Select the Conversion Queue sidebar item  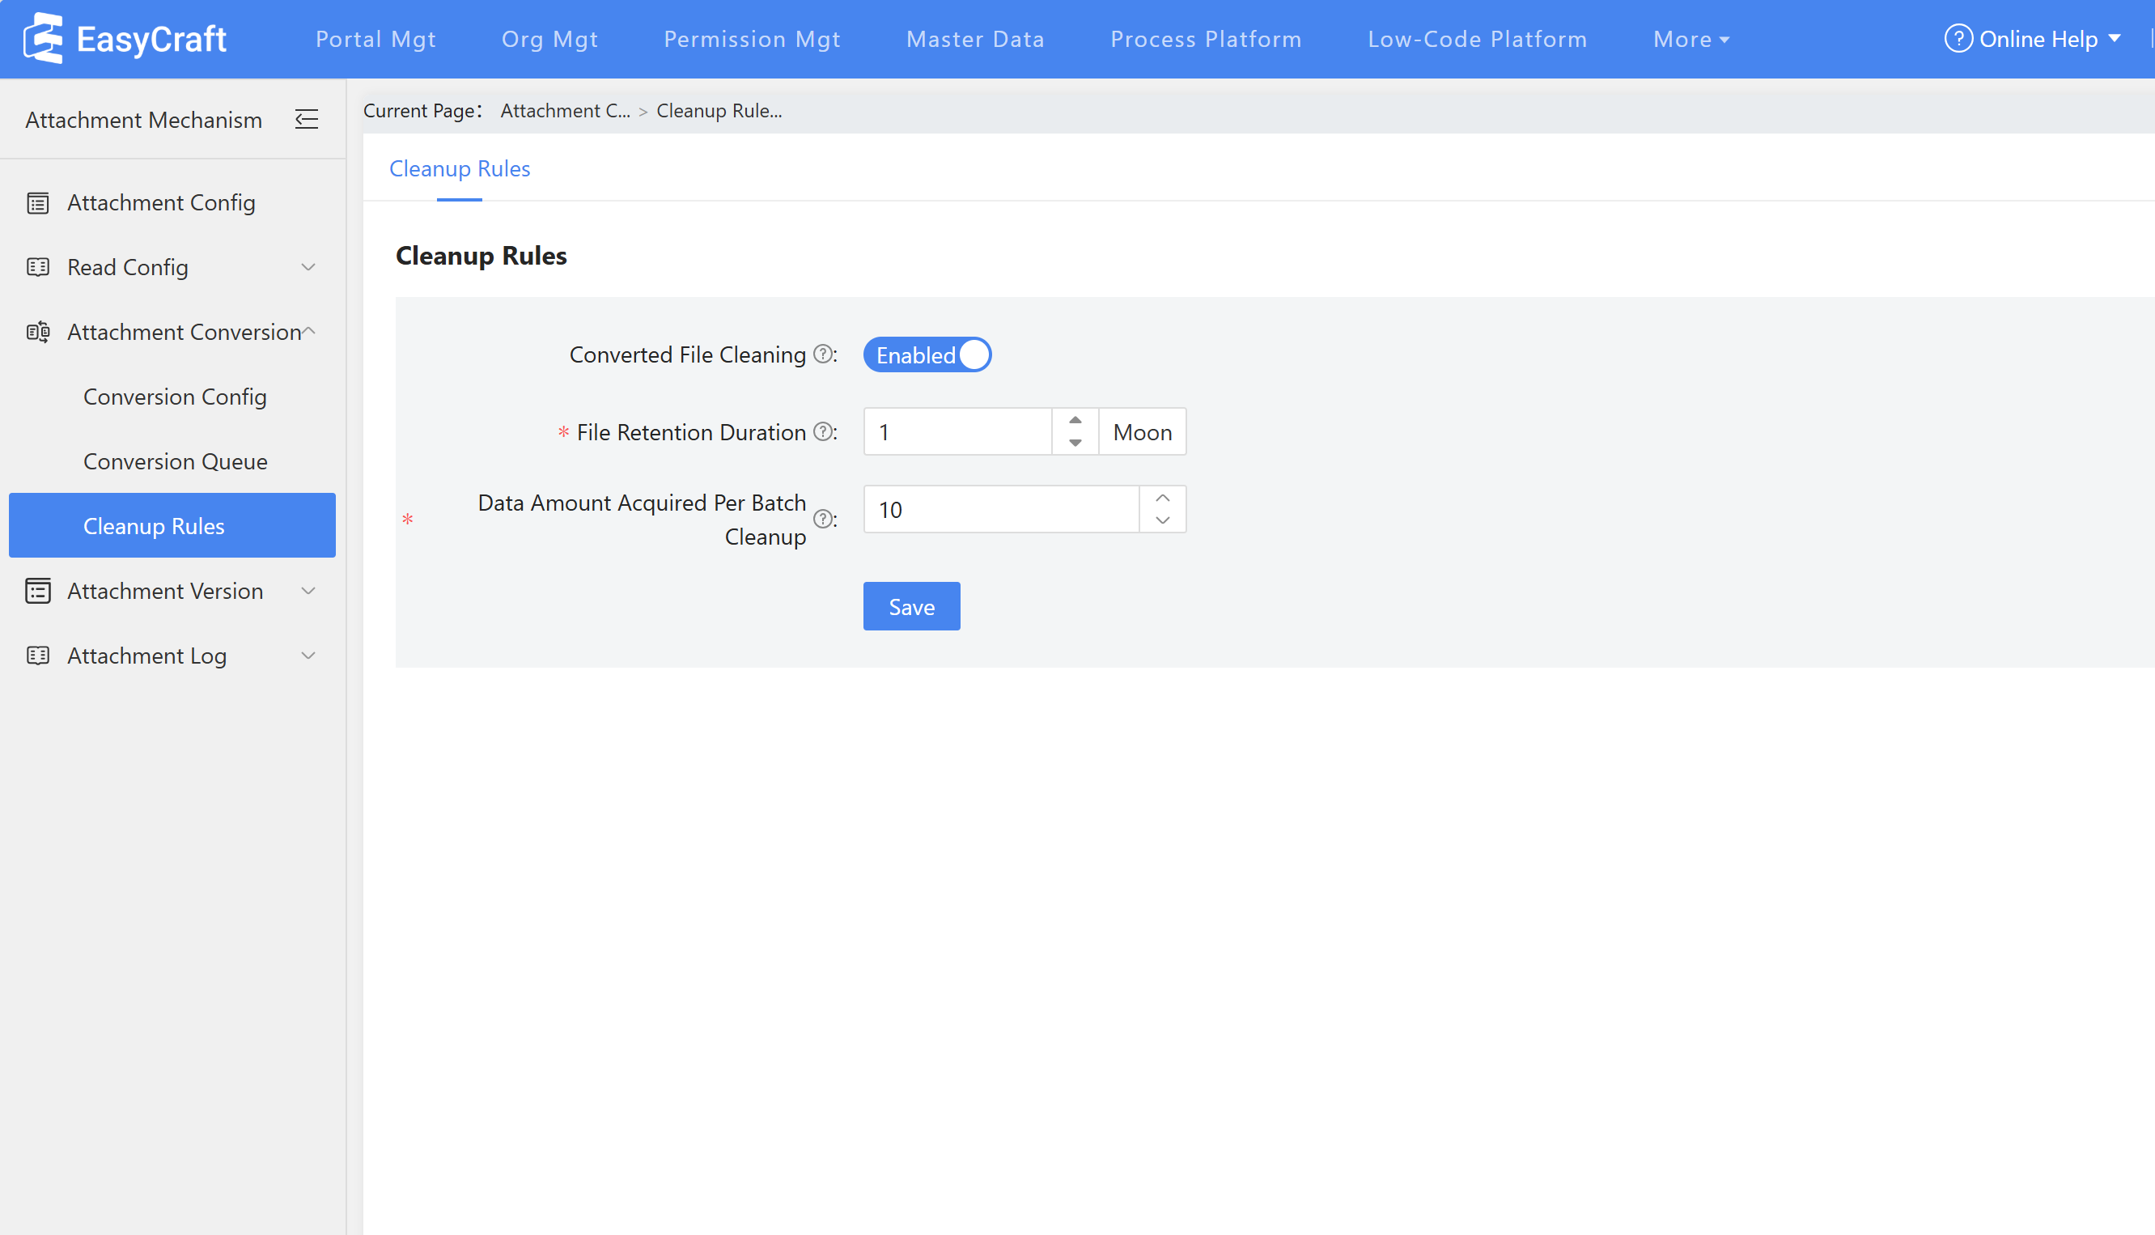(x=175, y=461)
